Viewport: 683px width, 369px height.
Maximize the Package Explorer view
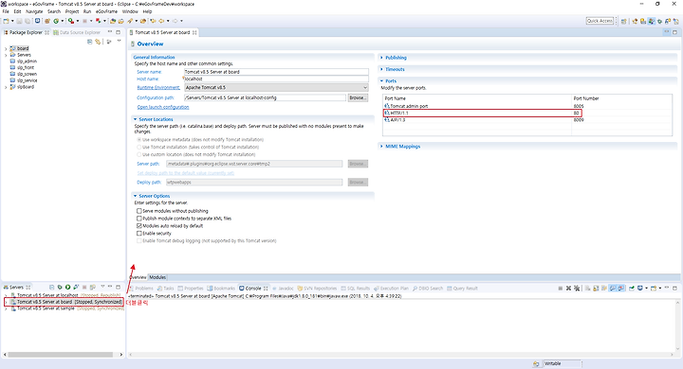(x=118, y=32)
